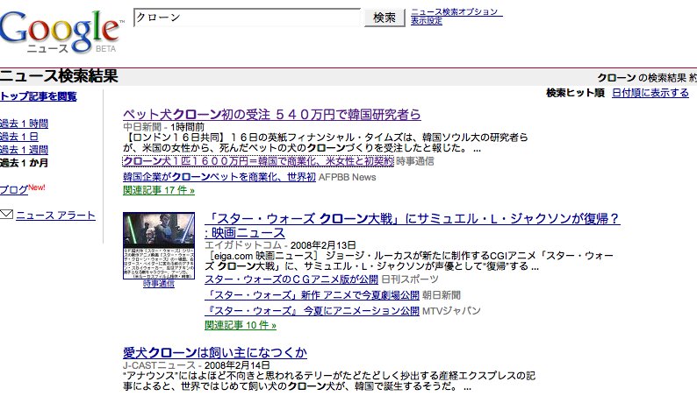The height and width of the screenshot is (403, 697).
Task: Open 『スター・ウォーズ』今夏にアニメーション公開 link
Action: pos(312,311)
